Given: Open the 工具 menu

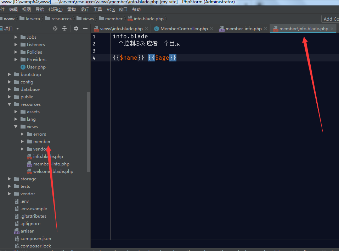Looking at the screenshot, I should click(98, 10).
